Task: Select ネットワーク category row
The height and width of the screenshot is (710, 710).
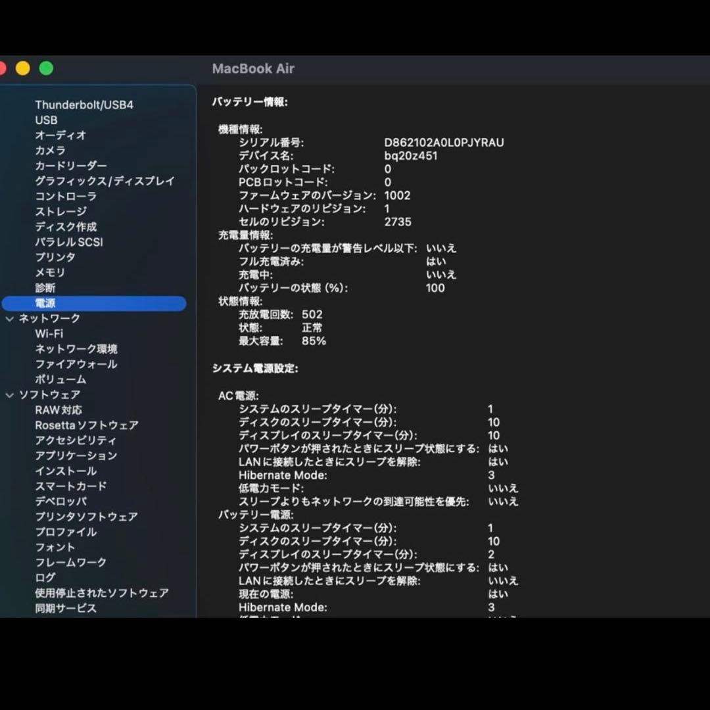Action: pyautogui.click(x=49, y=319)
